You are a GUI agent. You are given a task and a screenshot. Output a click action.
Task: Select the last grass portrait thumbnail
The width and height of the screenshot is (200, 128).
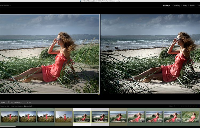(x=190, y=117)
